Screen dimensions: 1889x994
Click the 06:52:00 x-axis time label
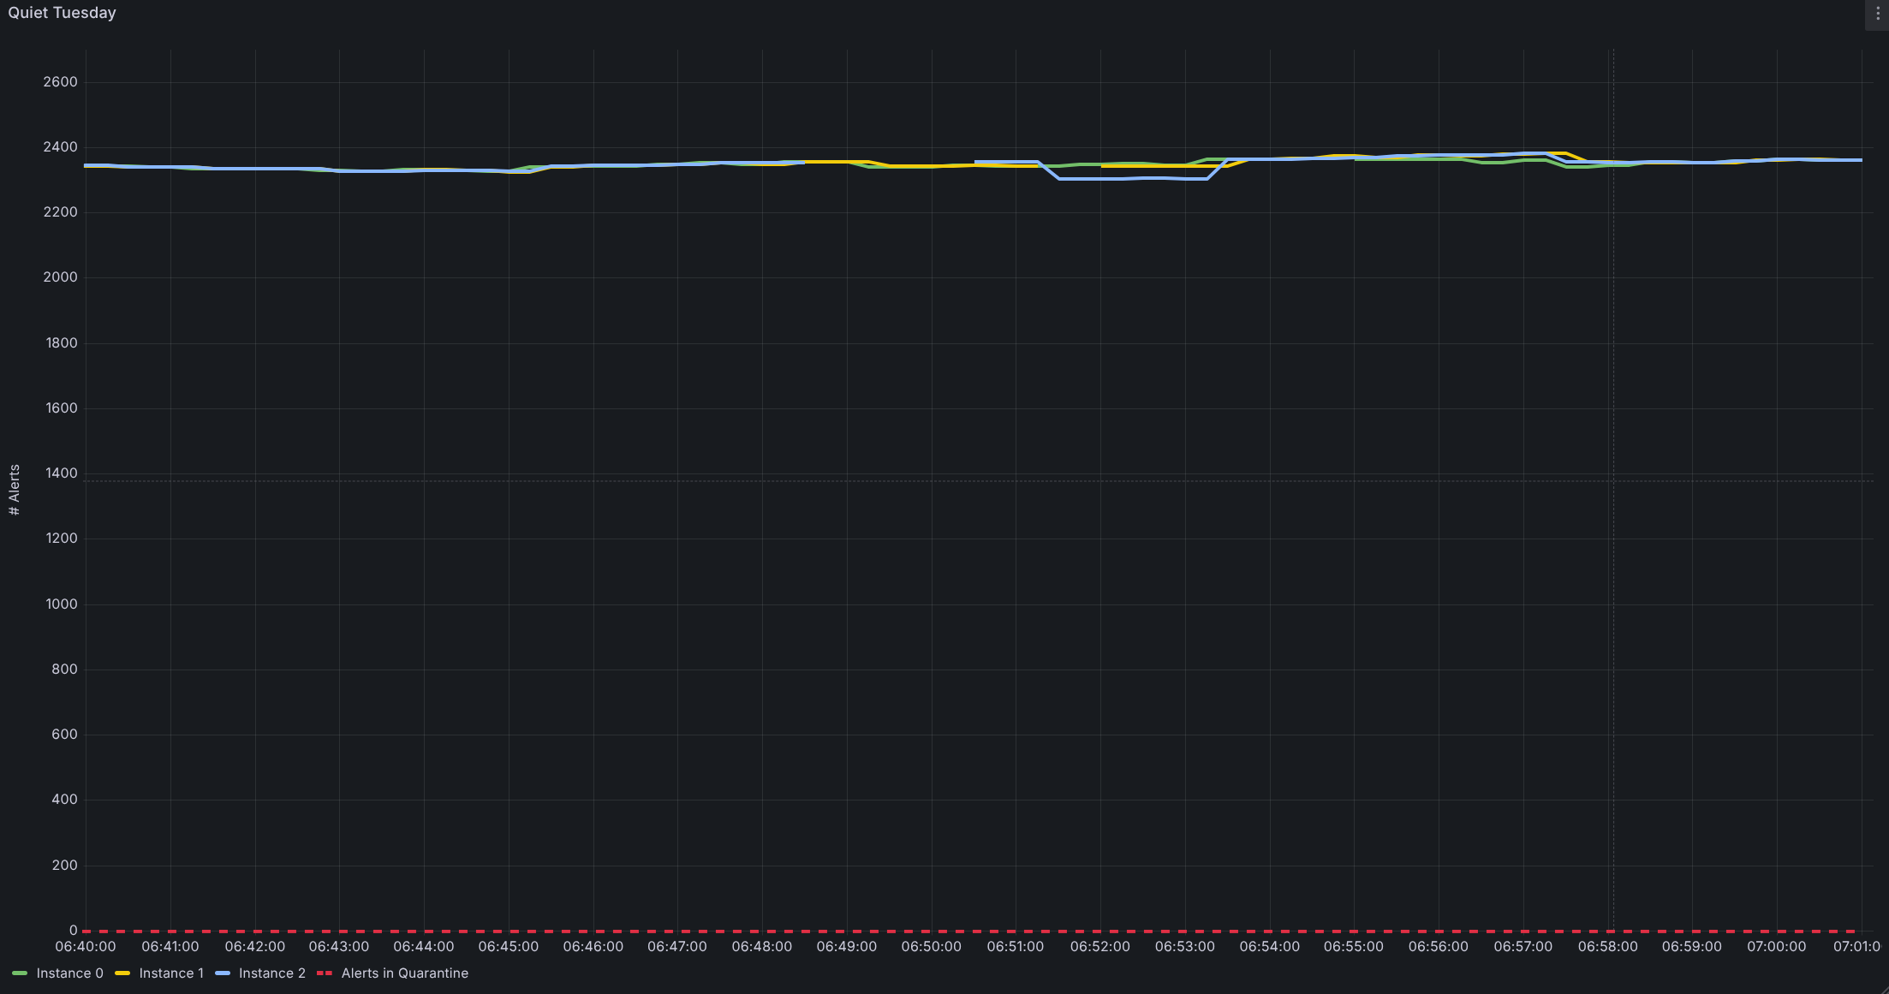[x=1099, y=947]
